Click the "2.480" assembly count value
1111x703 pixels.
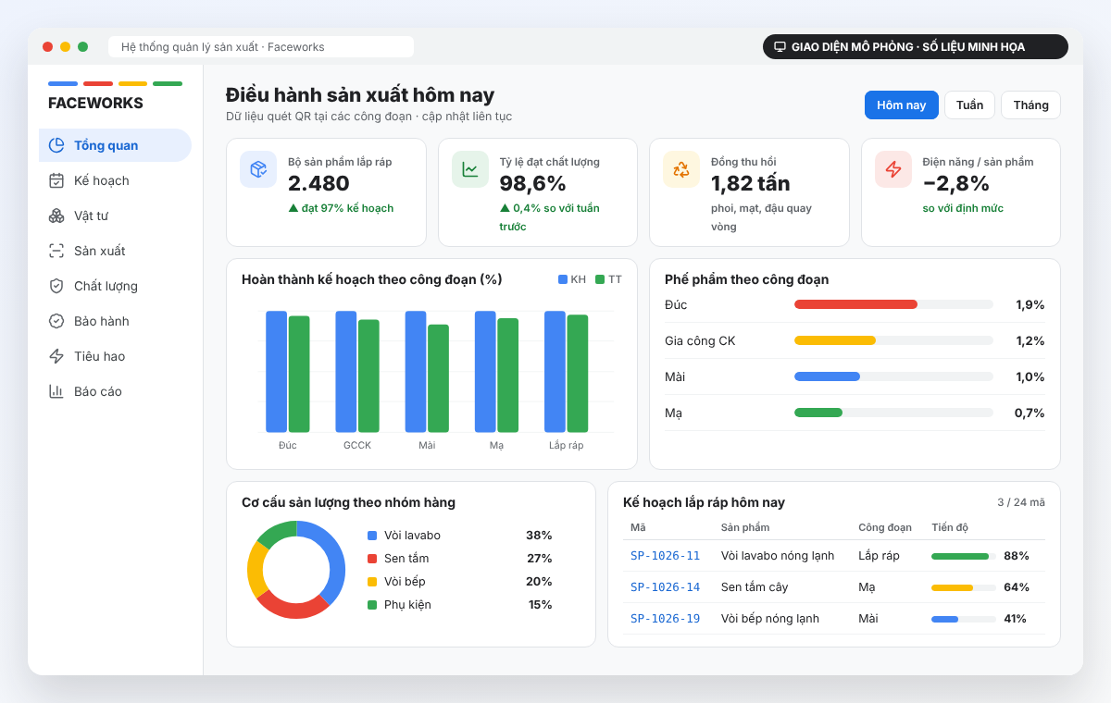tap(318, 183)
